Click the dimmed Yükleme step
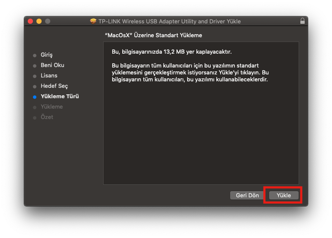The height and width of the screenshot is (238, 332). (x=52, y=107)
